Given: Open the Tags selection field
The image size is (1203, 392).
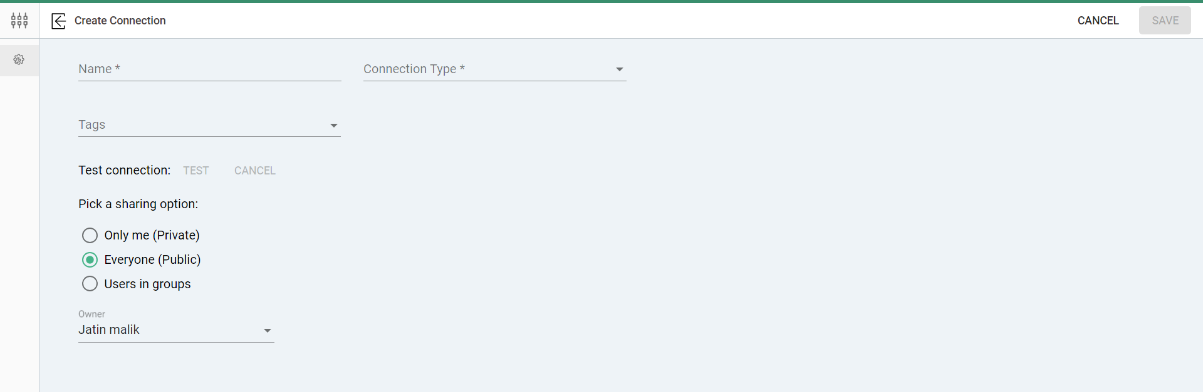Looking at the screenshot, I should click(200, 125).
